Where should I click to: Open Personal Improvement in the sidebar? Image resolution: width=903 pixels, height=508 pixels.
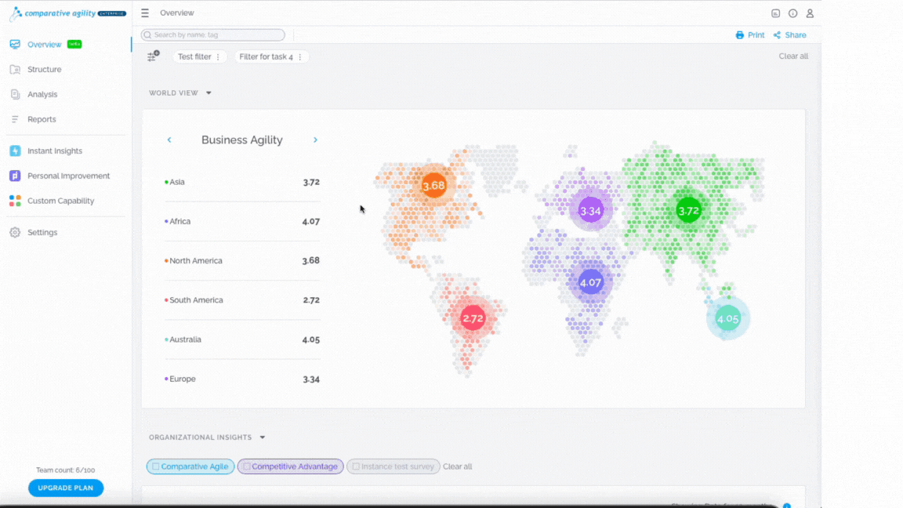(68, 176)
